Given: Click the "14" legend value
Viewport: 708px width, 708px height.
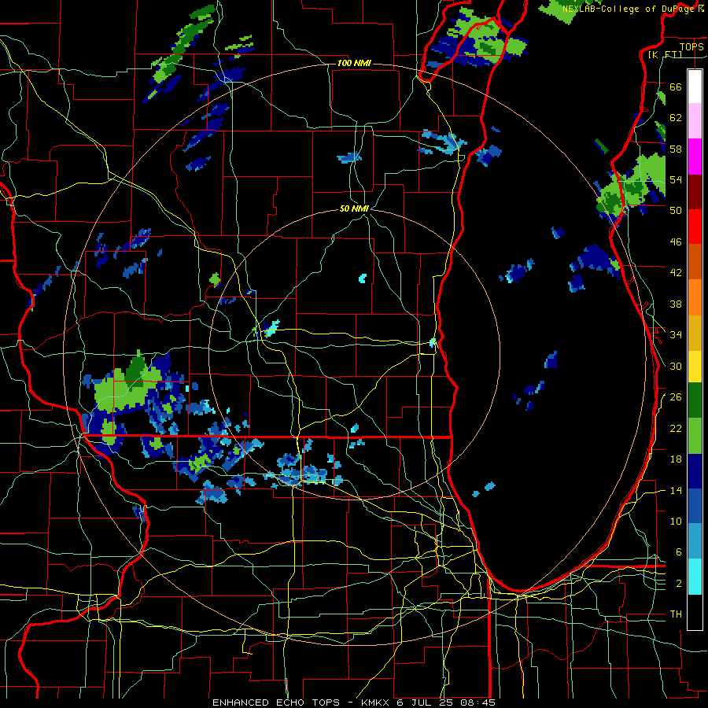Looking at the screenshot, I should 676,490.
